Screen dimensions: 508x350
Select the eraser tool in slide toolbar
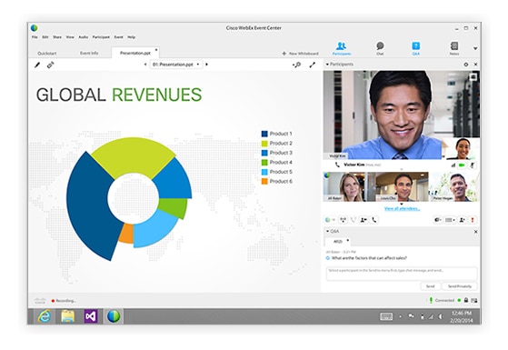[x=50, y=65]
